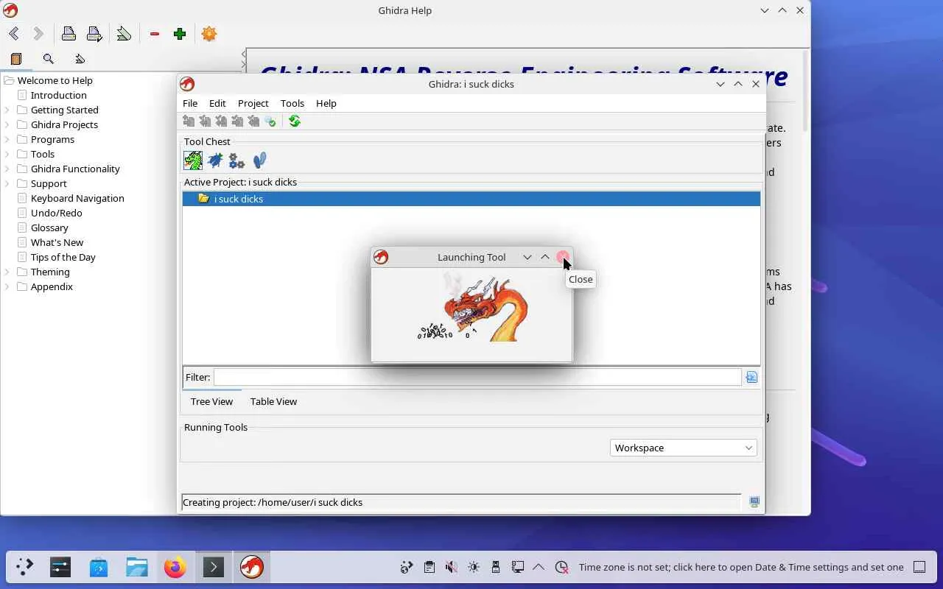Click the first gray toolbar icon below File

tap(189, 121)
